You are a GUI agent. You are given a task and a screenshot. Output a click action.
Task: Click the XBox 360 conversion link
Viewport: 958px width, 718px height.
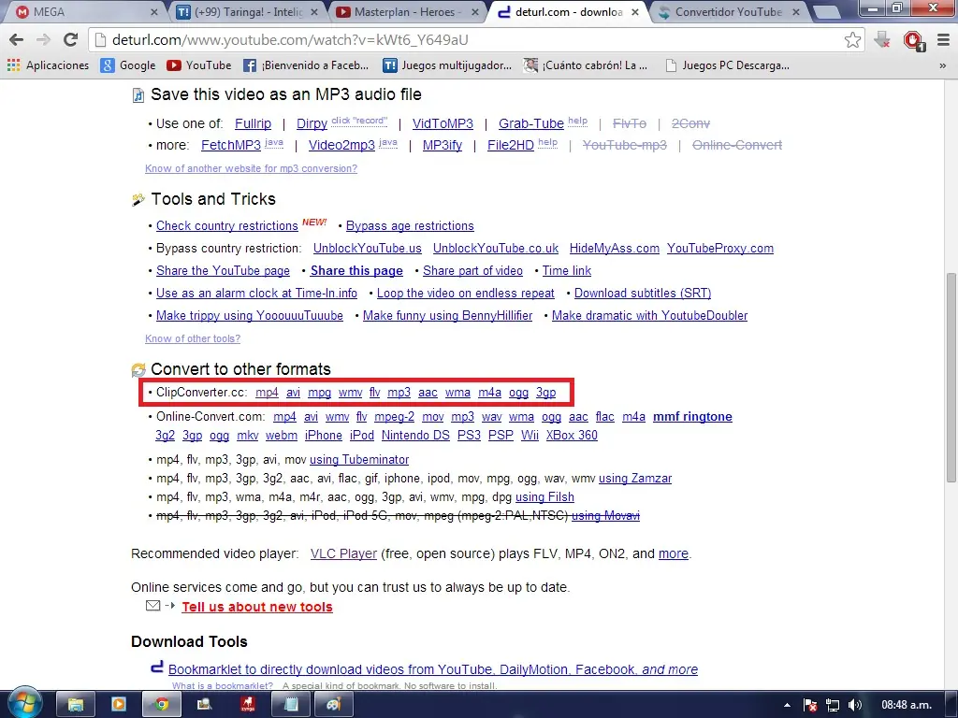pos(572,436)
